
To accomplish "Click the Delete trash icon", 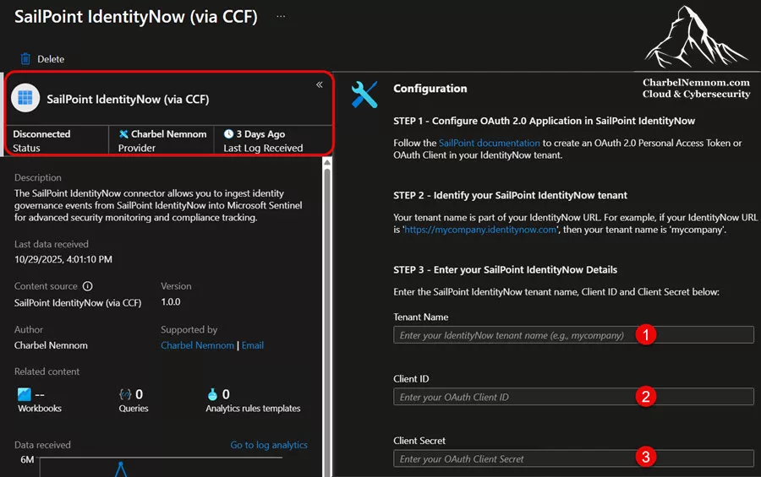I will (x=25, y=59).
